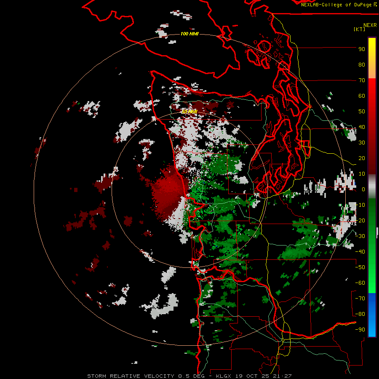This screenshot has width=379, height=379.
Task: Pick the gray zero-velocity segment of the color bar
Action: click(372, 186)
